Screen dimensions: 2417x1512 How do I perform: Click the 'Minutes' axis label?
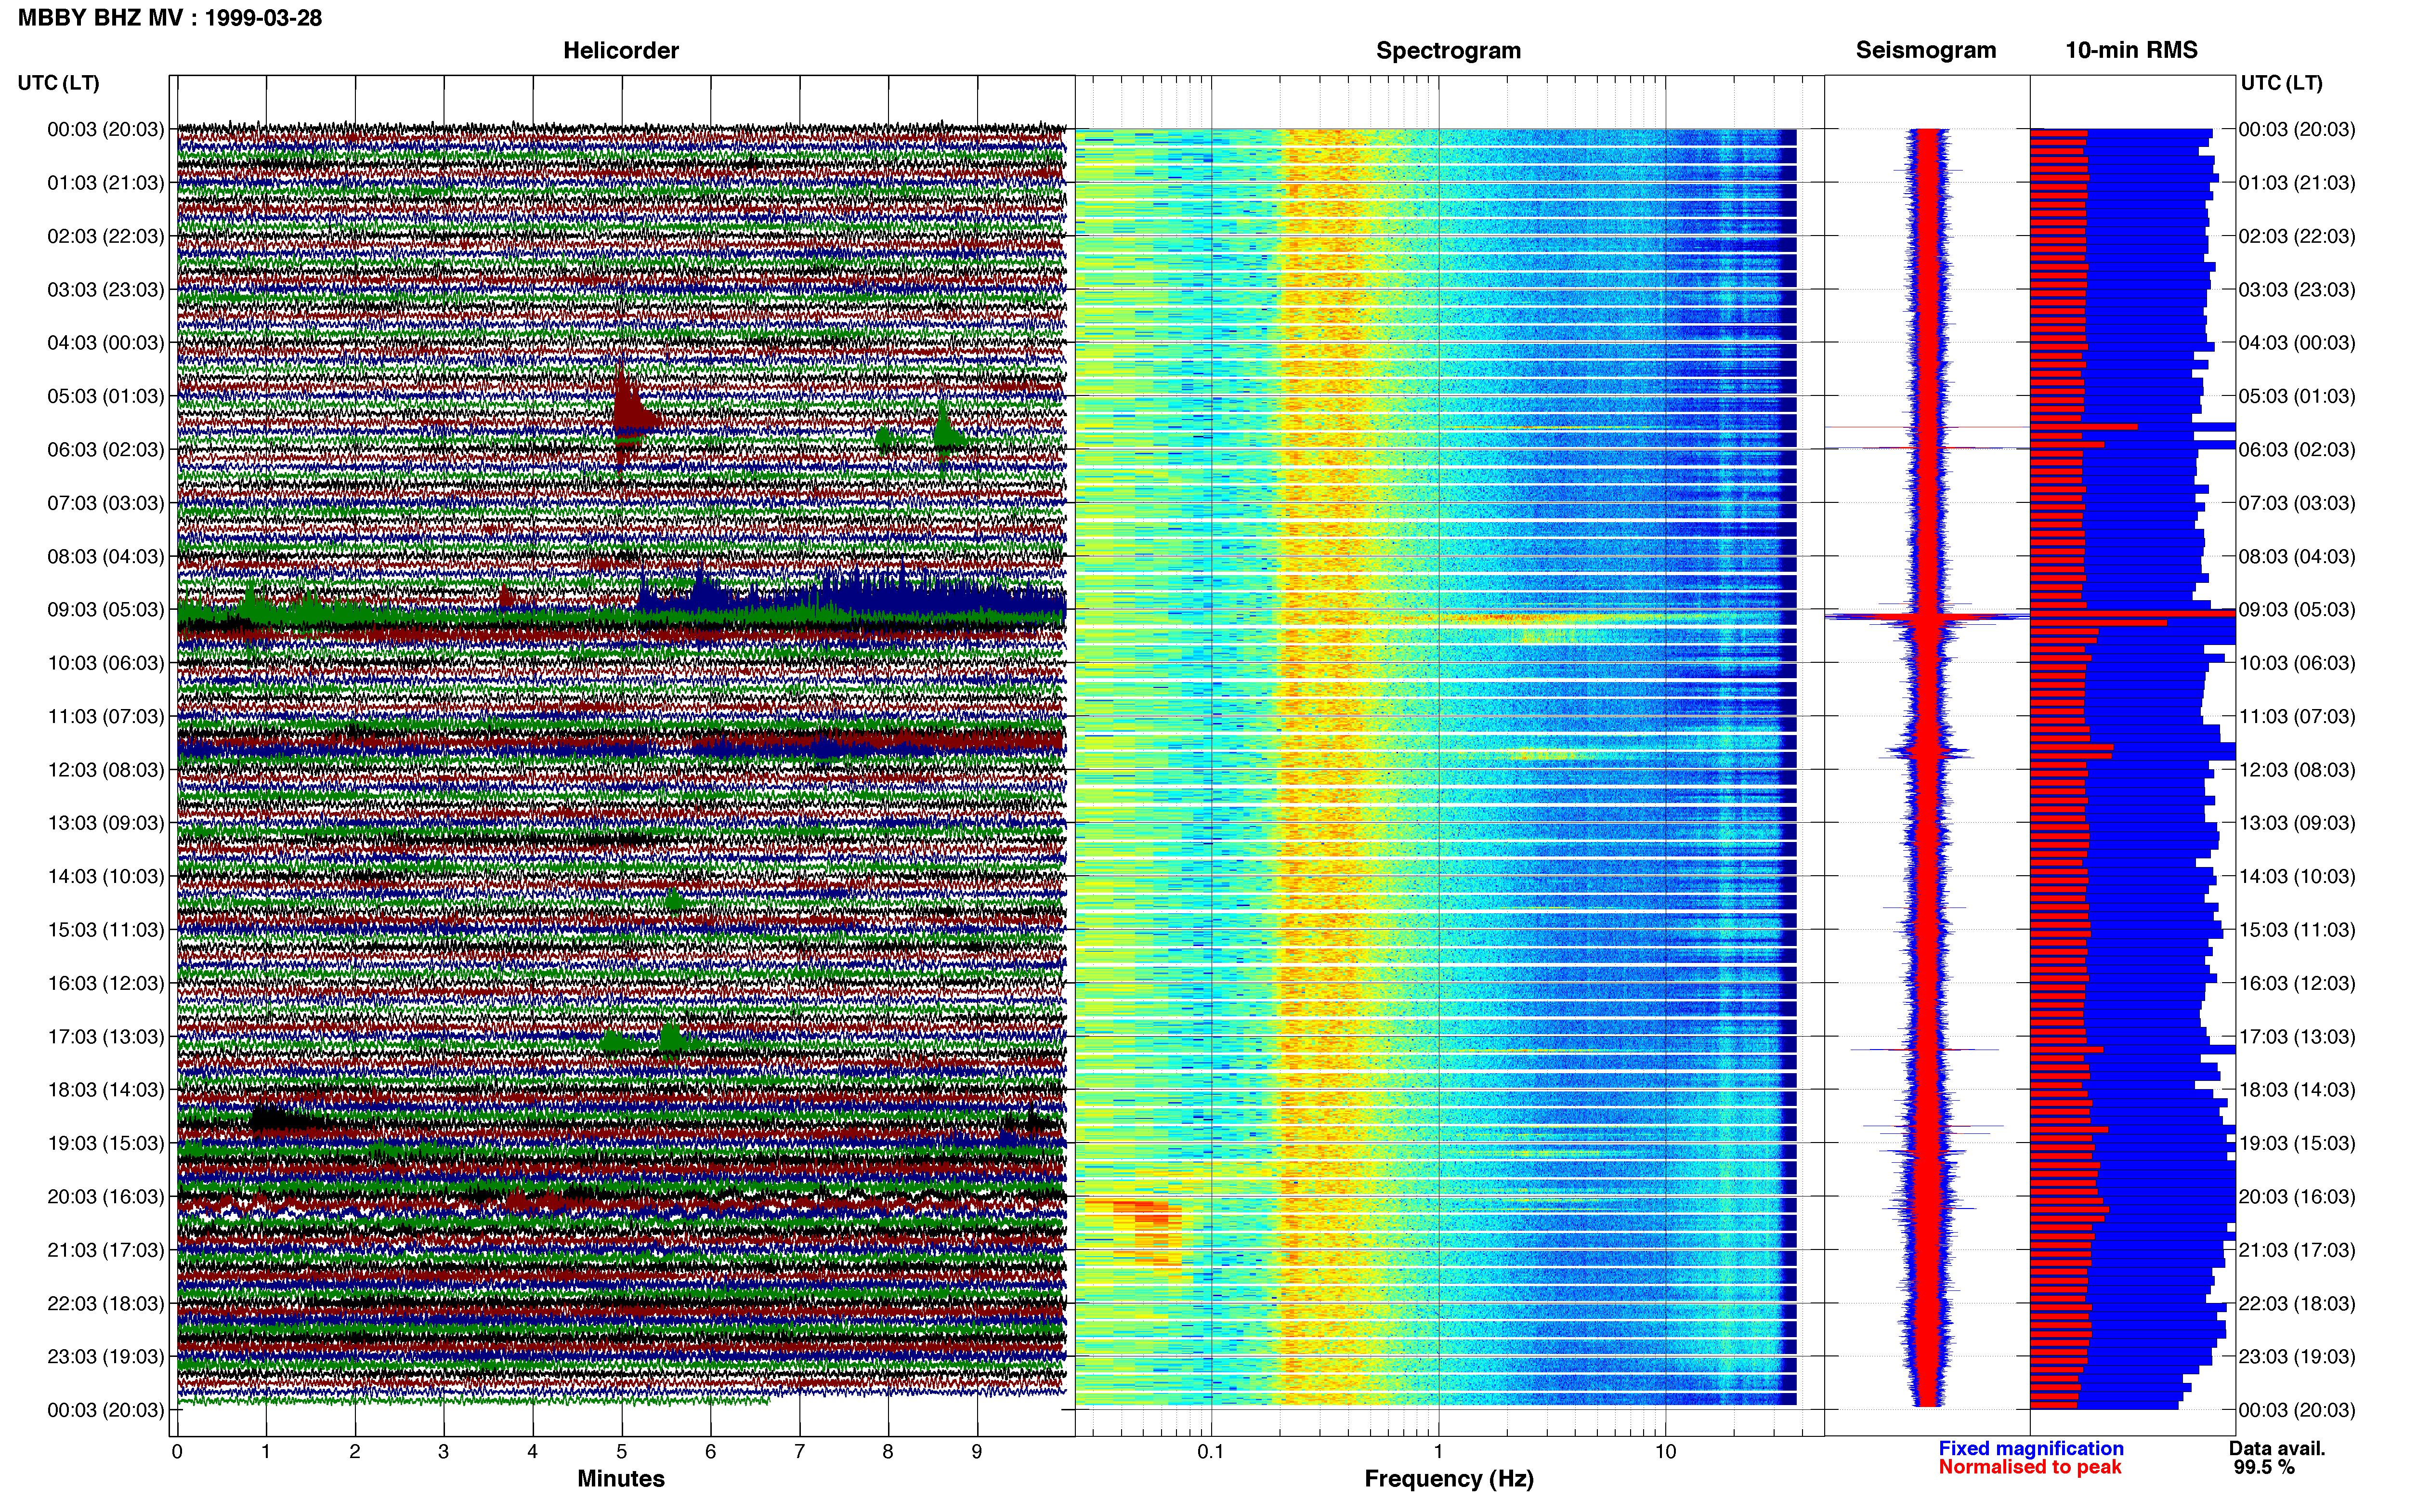[x=621, y=1478]
